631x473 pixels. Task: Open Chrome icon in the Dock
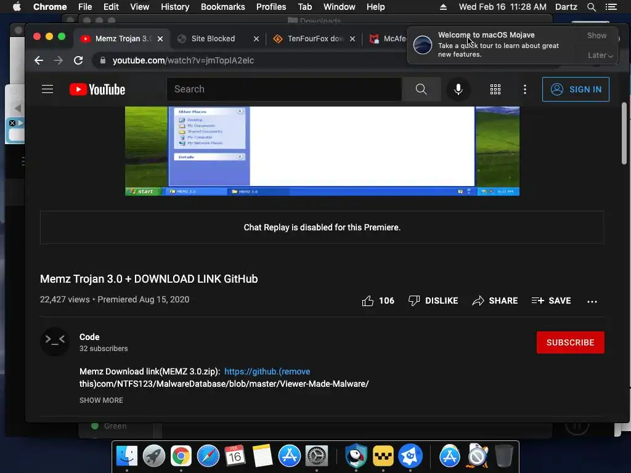tap(181, 456)
